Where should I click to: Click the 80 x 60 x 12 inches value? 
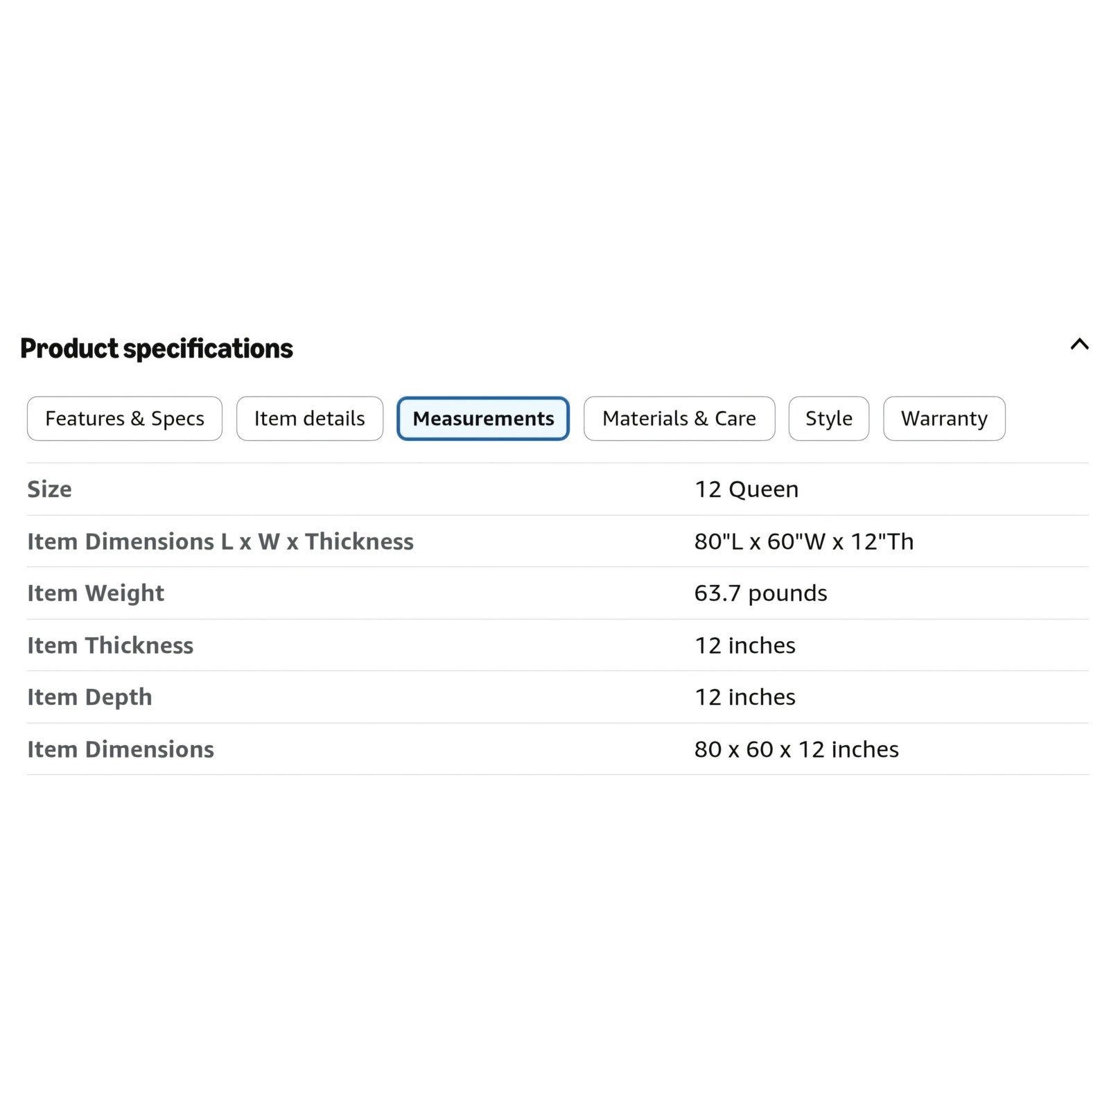tap(796, 749)
